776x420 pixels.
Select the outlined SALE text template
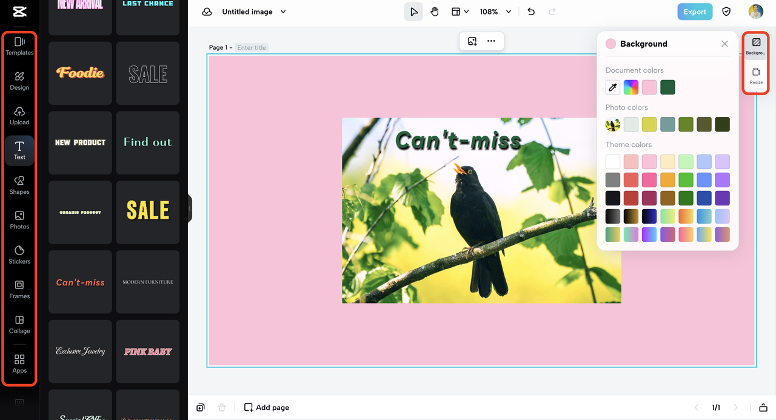148,73
